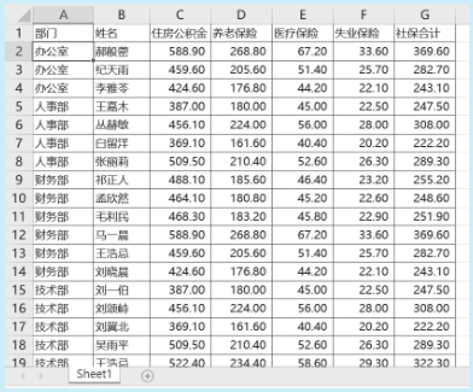The height and width of the screenshot is (392, 473).
Task: Select the name cell 刘晓晨
Action: pyautogui.click(x=122, y=272)
